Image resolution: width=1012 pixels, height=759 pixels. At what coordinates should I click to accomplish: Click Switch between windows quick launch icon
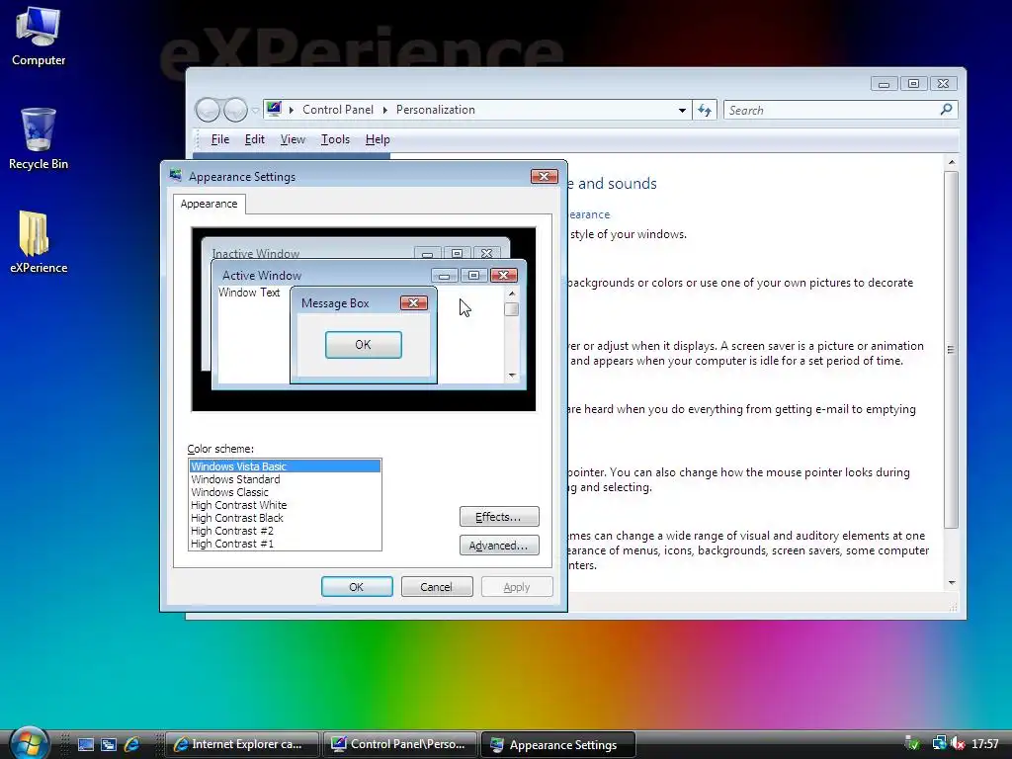tap(109, 744)
